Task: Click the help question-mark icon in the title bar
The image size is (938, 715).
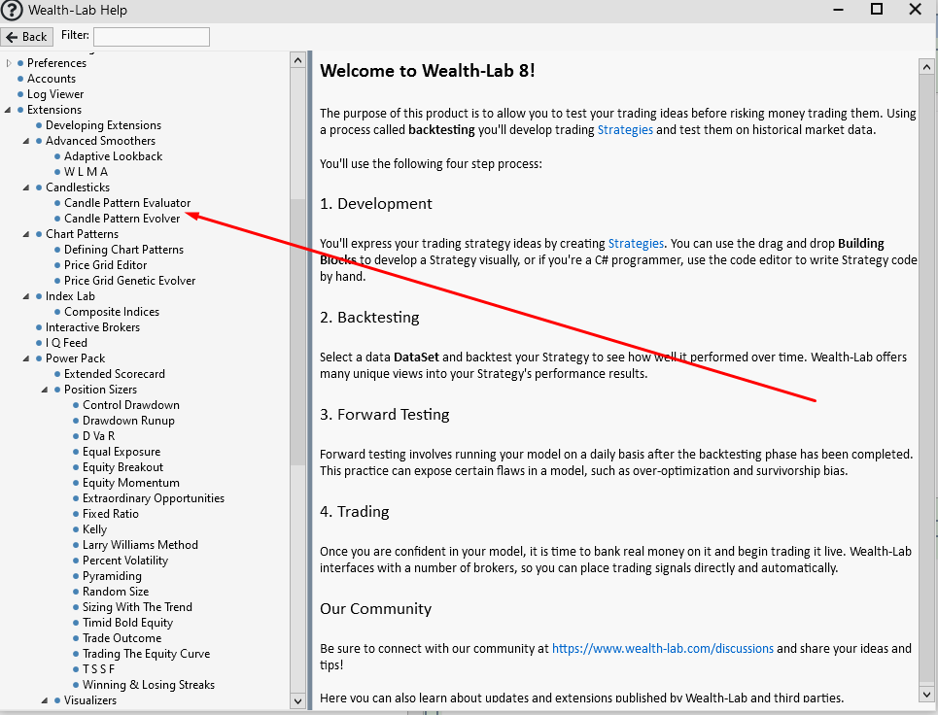Action: tap(10, 10)
